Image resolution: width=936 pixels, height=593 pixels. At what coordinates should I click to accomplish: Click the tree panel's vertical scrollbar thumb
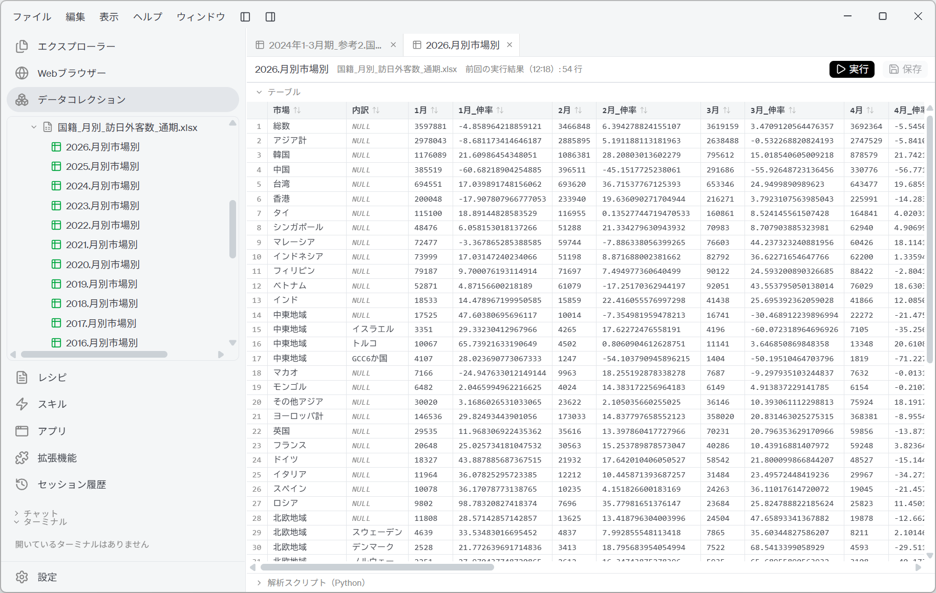tap(232, 229)
